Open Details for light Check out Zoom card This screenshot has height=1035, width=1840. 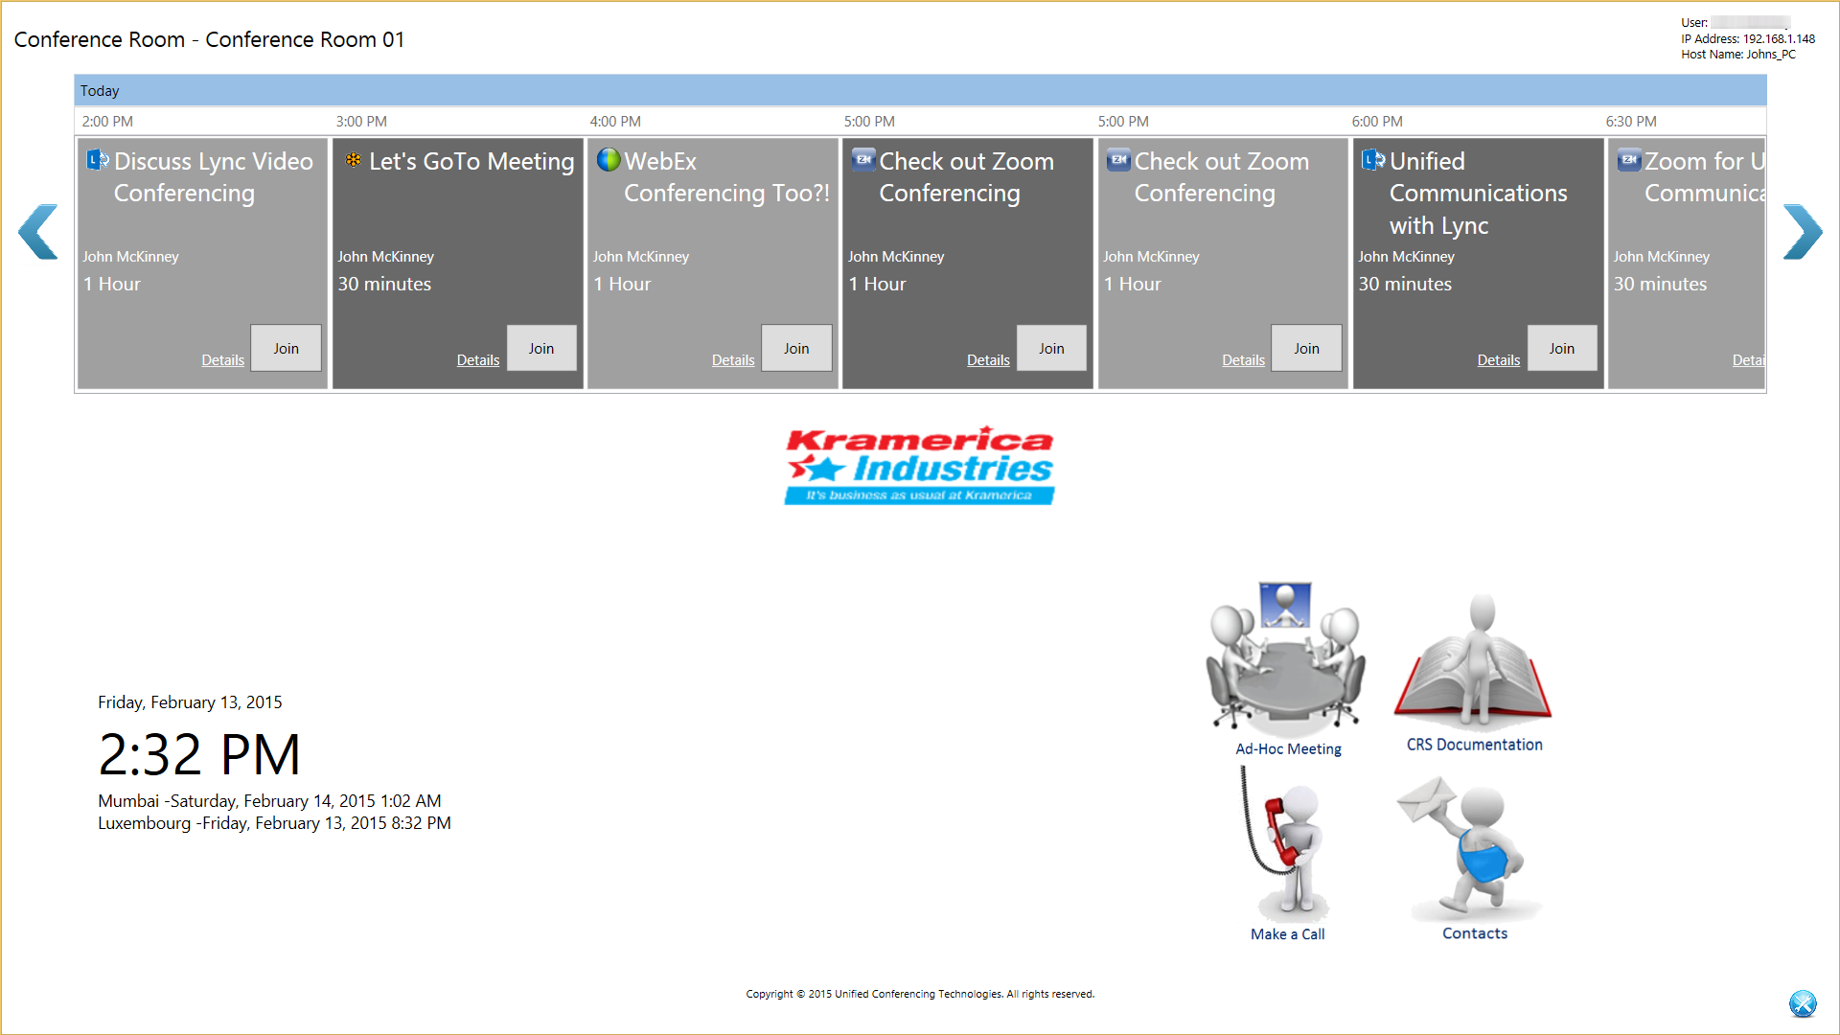click(x=1243, y=360)
